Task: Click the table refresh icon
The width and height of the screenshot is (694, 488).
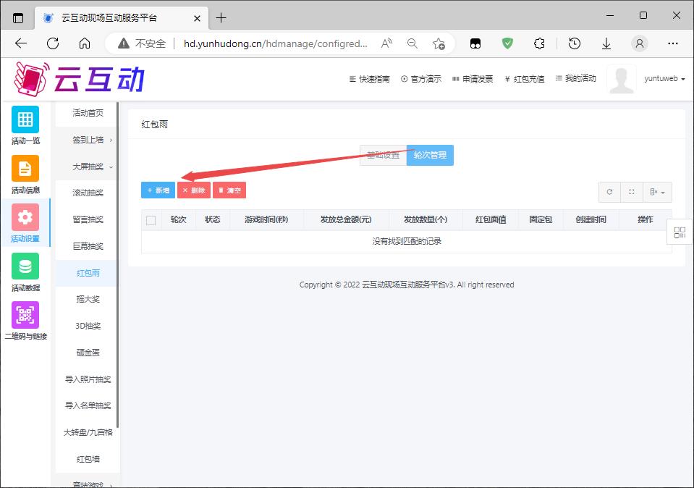Action: click(x=609, y=192)
